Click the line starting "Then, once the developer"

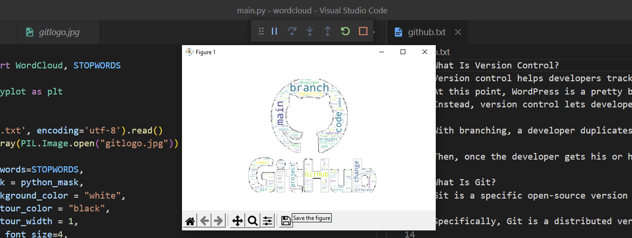[533, 156]
